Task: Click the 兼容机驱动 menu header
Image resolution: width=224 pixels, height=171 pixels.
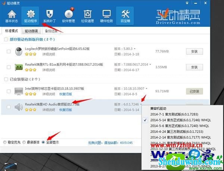Action: (158, 108)
